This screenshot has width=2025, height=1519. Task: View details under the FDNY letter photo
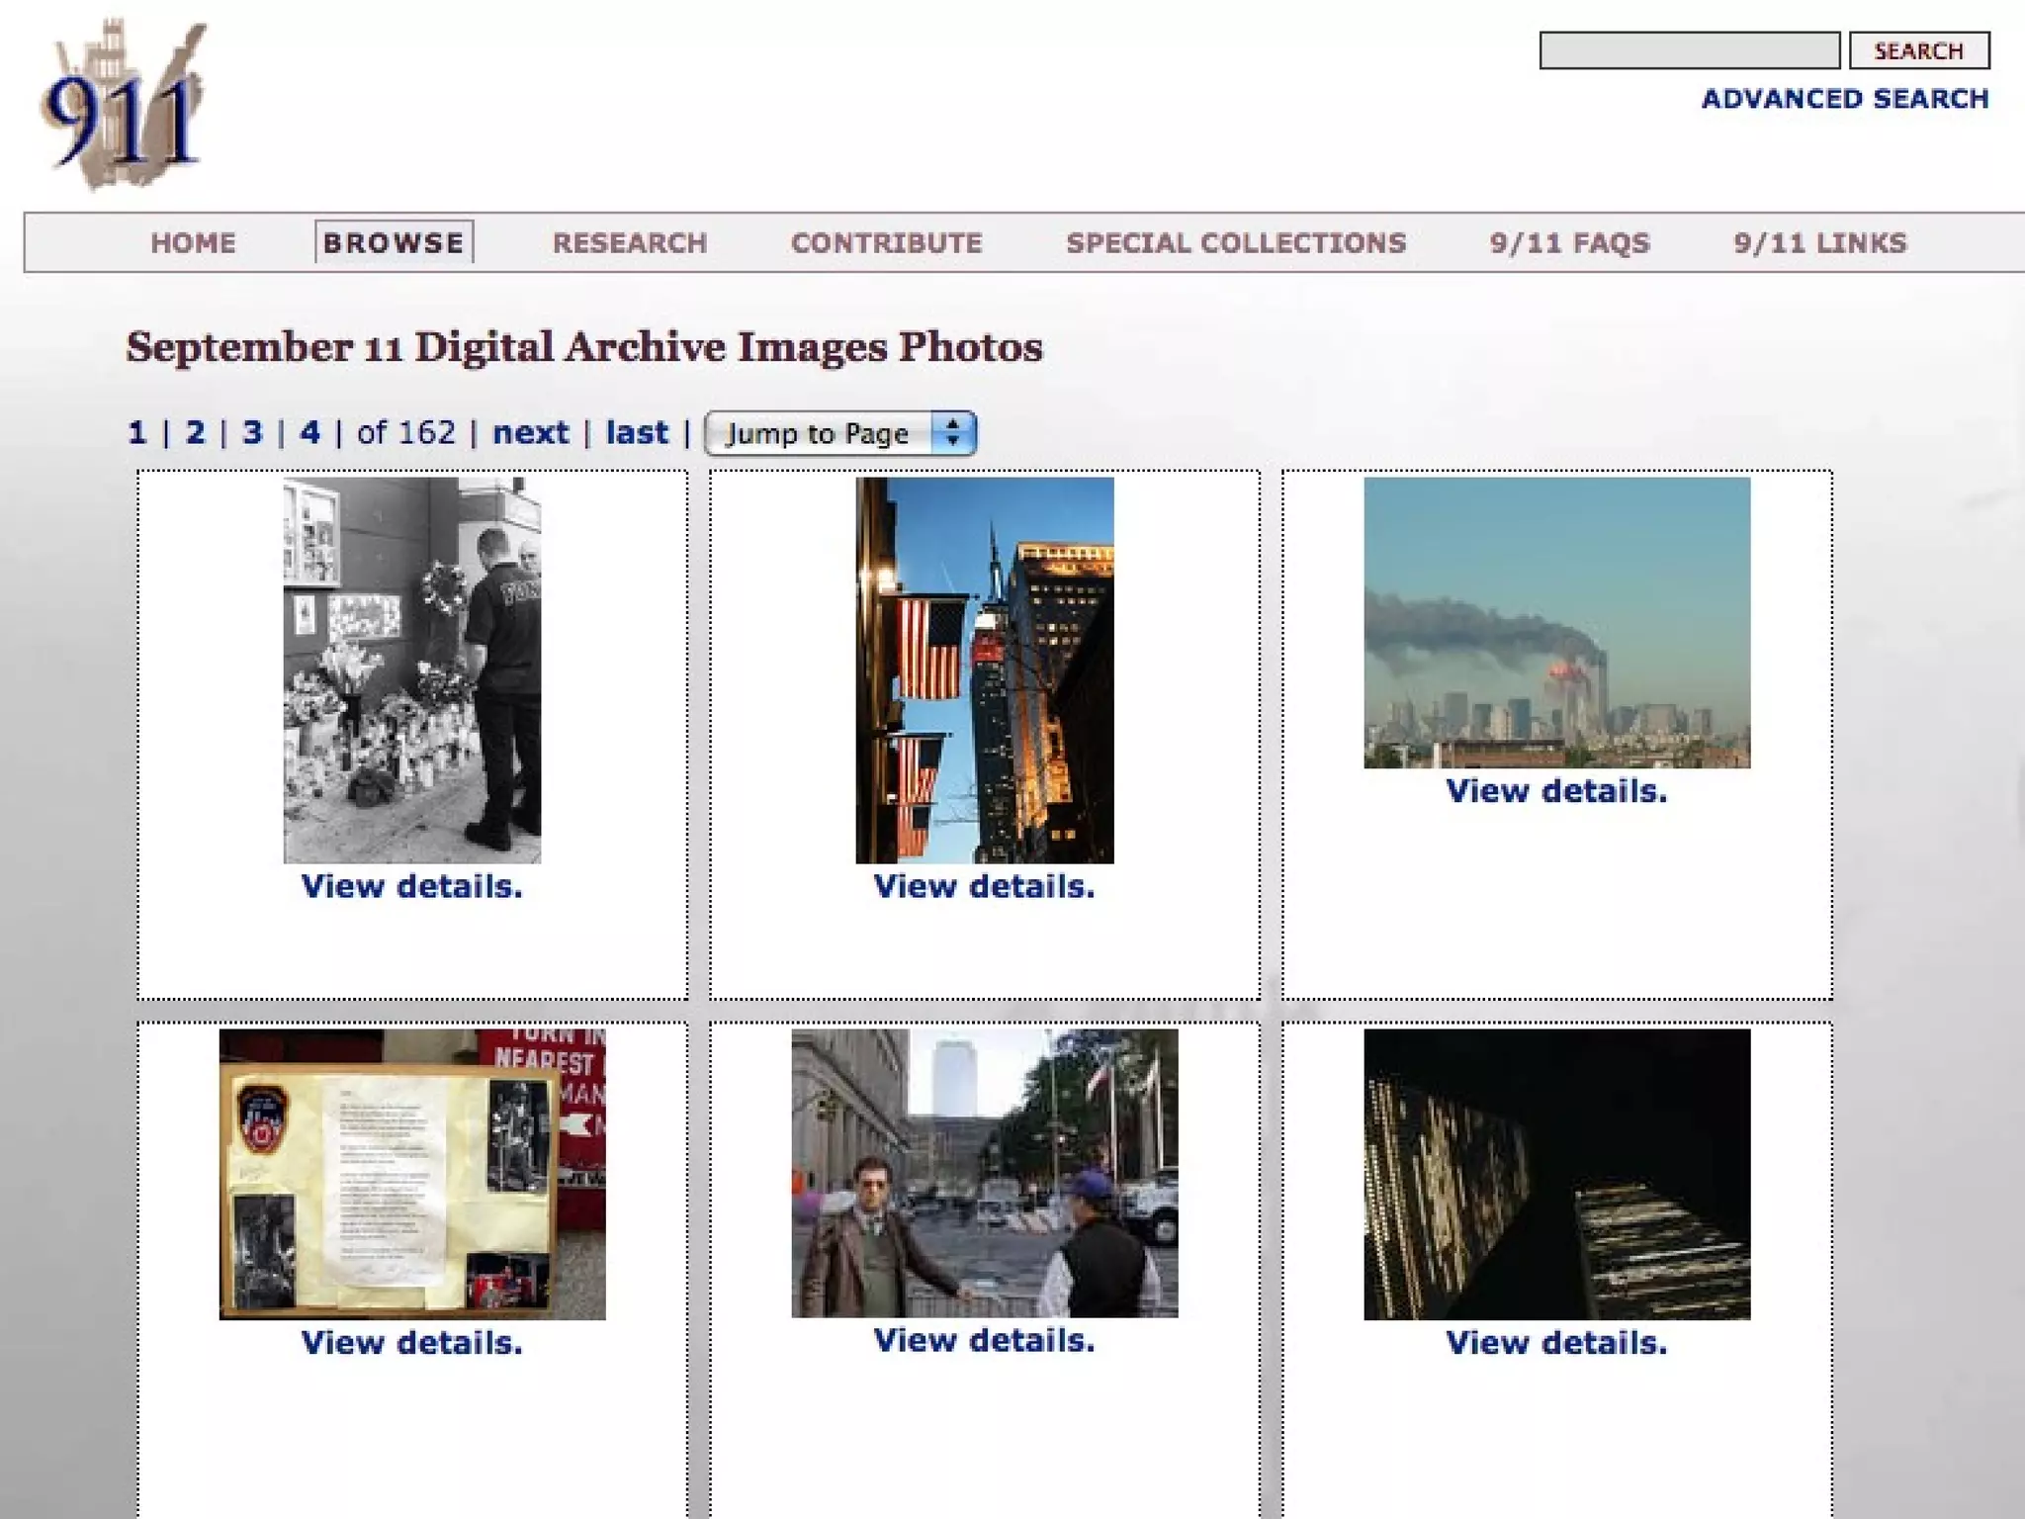coord(411,1343)
